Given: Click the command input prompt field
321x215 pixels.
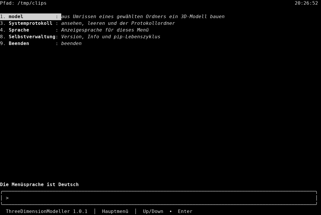Looking at the screenshot, I should click(159, 198).
